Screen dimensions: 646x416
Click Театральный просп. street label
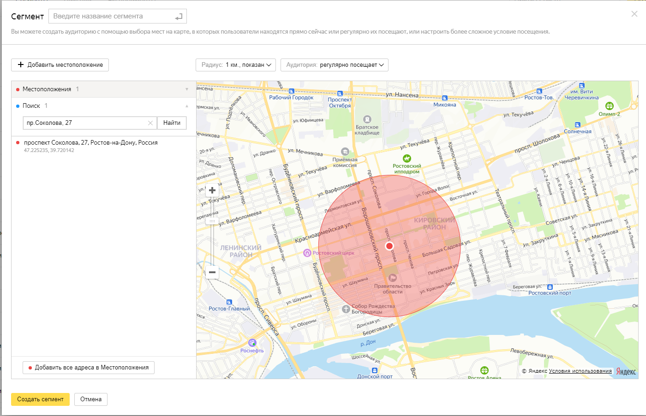point(505,211)
